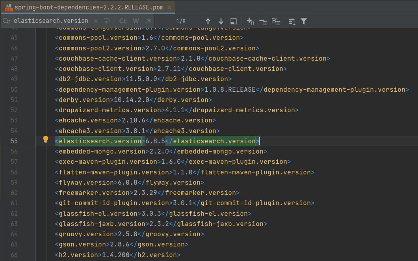Click the commons-pool2.version value 2.7.0
418x261 pixels.
click(x=155, y=48)
